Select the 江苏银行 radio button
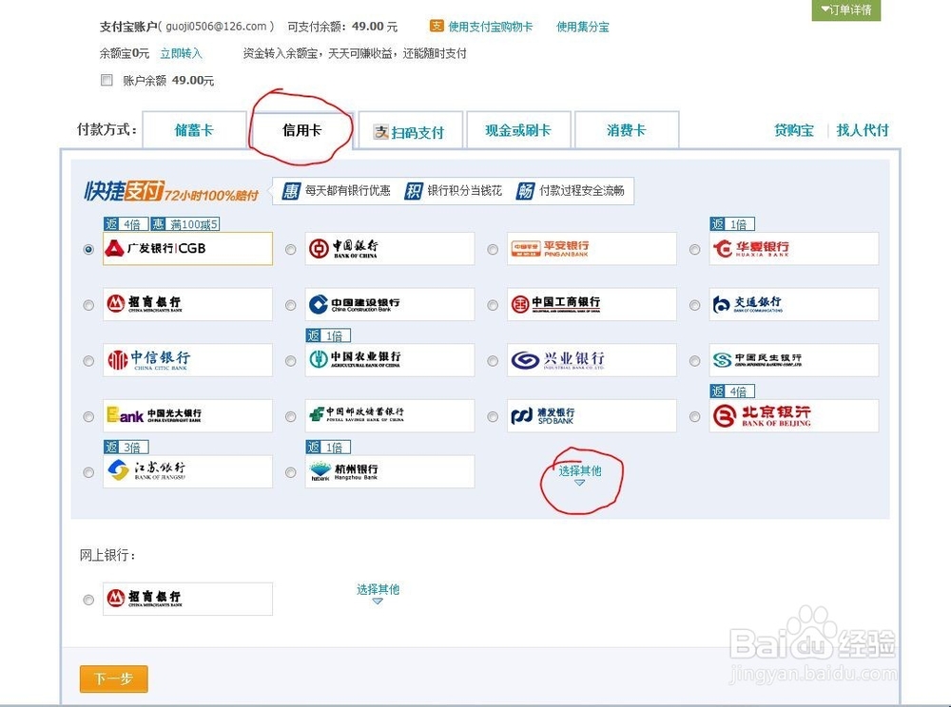The height and width of the screenshot is (707, 951). [x=88, y=472]
